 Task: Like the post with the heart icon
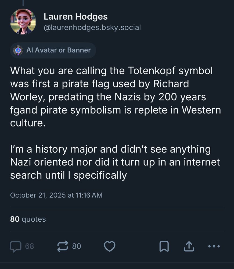110,246
